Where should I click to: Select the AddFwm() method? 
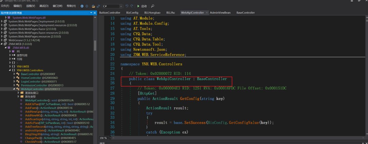point(49,108)
